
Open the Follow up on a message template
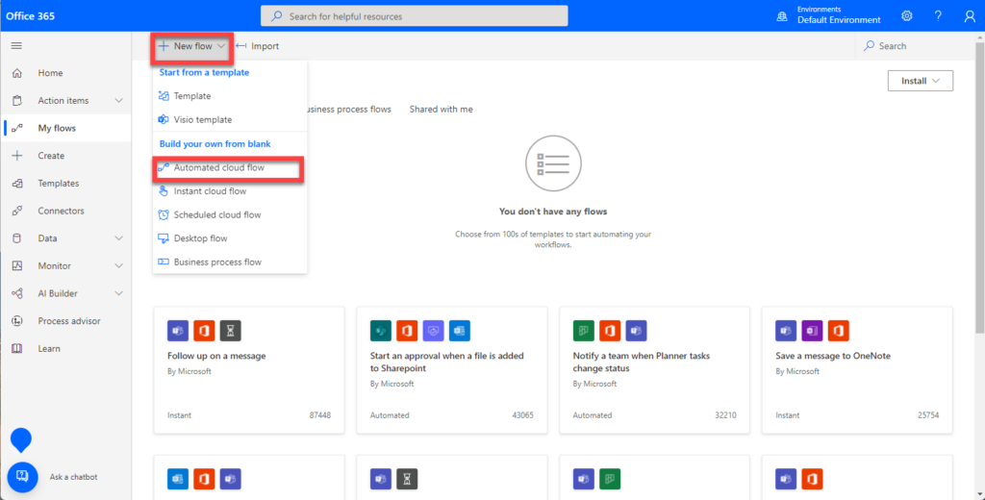pos(249,370)
